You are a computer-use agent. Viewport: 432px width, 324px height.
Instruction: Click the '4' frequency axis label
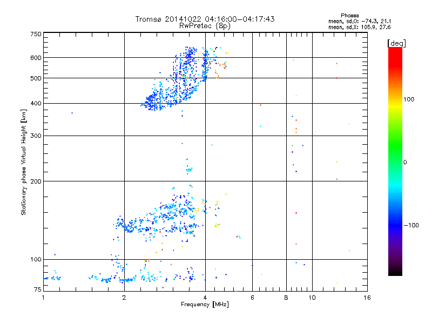[205, 298]
